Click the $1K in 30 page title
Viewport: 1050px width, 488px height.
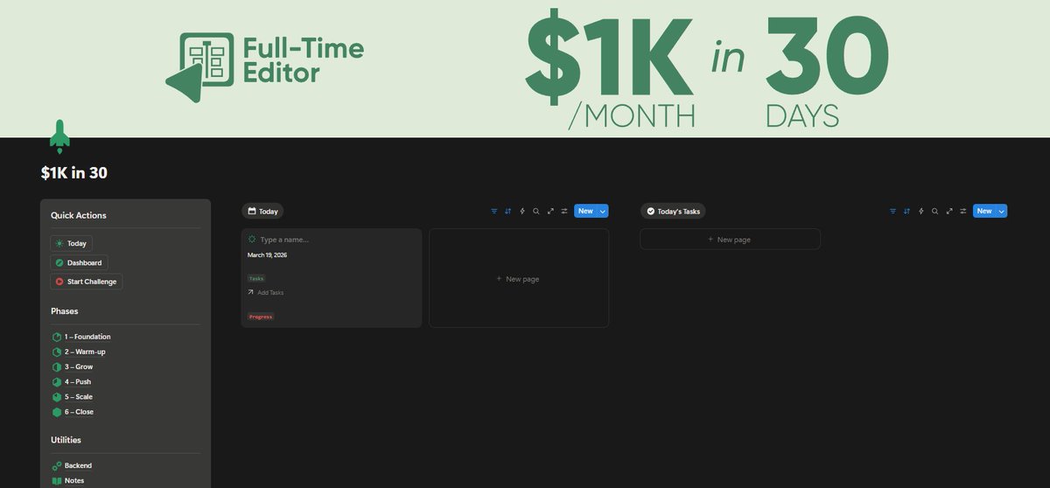(74, 173)
